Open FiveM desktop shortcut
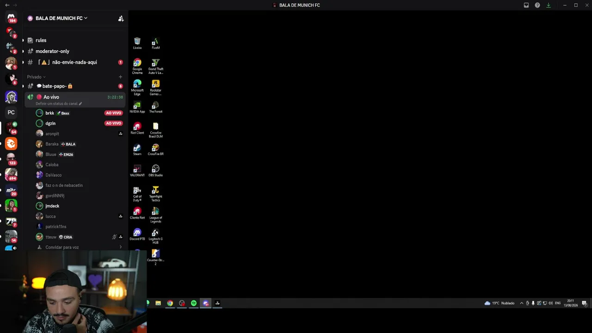592x333 pixels. tap(155, 44)
